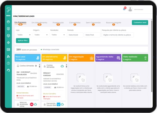This screenshot has height=113, width=157.
Task: Open the support headset icon in sidebar
Action: (8, 70)
